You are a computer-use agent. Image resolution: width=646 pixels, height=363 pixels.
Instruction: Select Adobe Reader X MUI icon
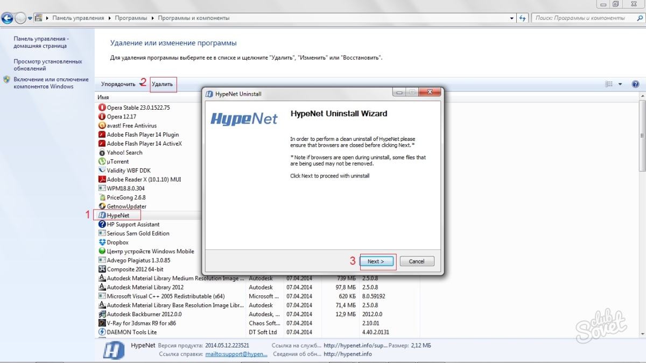coord(102,179)
